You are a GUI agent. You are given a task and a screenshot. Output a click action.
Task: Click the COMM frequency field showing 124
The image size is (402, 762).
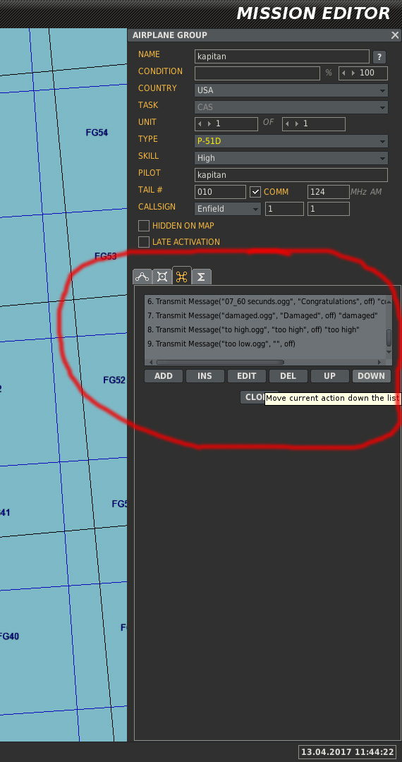pos(328,192)
